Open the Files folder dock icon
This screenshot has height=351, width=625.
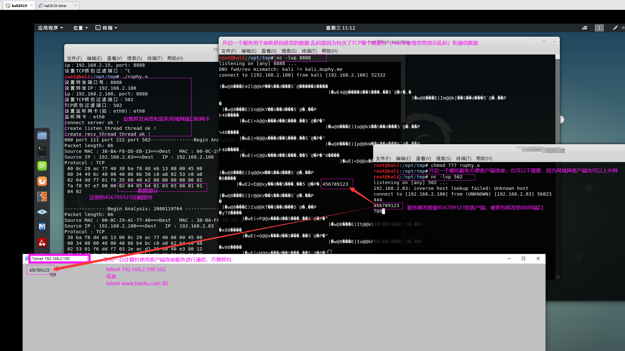point(42,135)
